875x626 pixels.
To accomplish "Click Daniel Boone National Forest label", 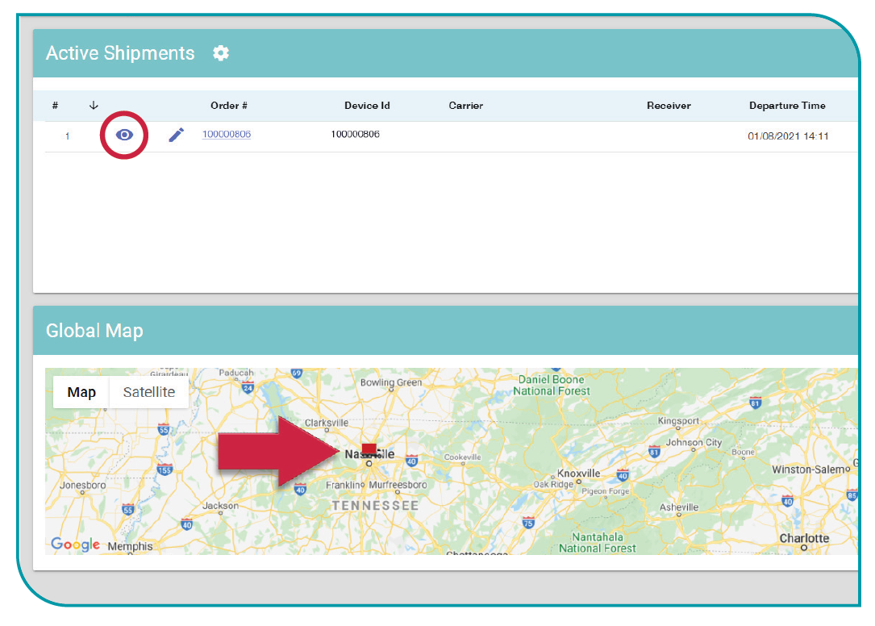I will tap(552, 386).
